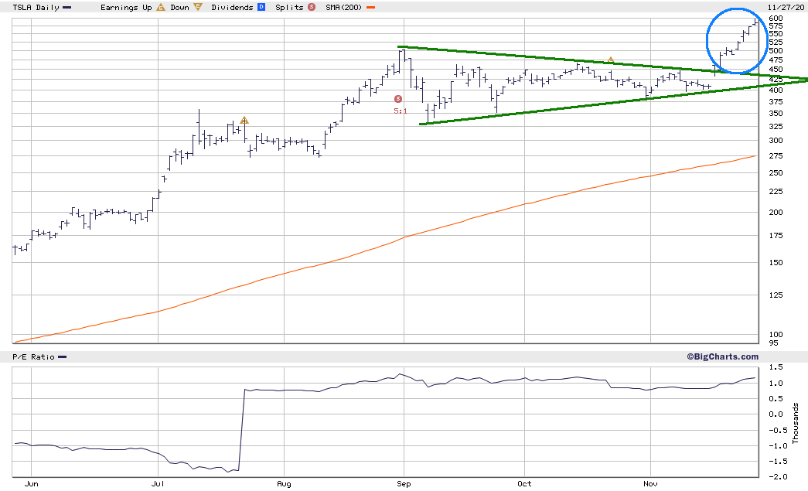Screen dimensions: 808x491
Task: Click the orange SMA(200) legend color swatch
Action: 370,7
